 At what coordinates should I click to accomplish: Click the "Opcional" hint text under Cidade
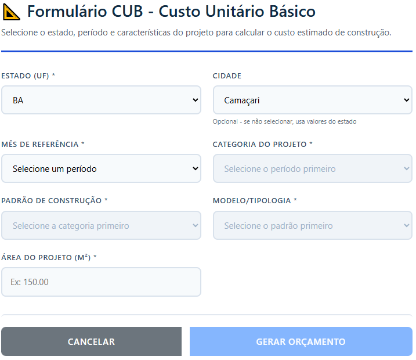pyautogui.click(x=284, y=122)
